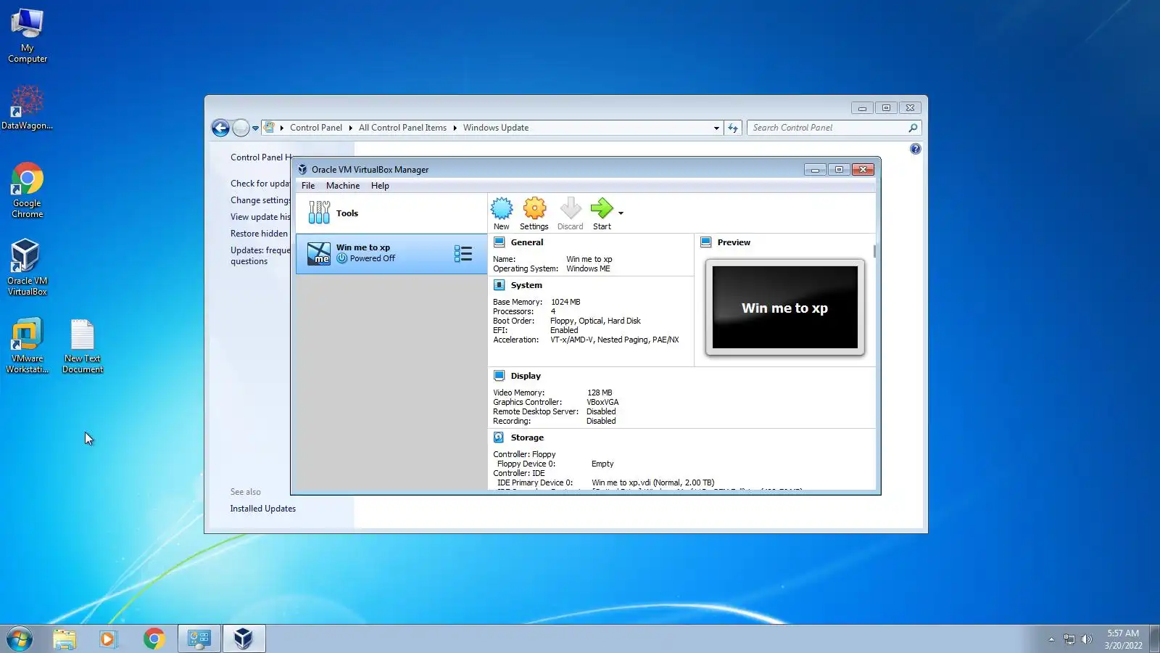Viewport: 1160px width, 653px height.
Task: Show hidden system tray icons
Action: (1051, 639)
